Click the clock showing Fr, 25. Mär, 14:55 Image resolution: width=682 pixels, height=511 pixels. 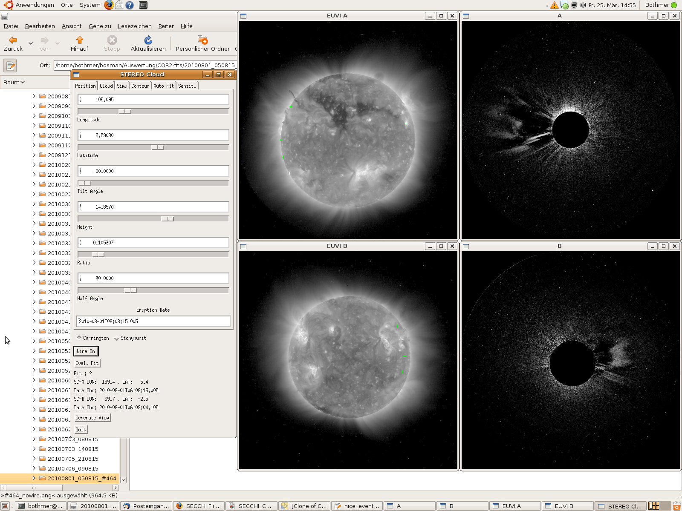pos(612,5)
